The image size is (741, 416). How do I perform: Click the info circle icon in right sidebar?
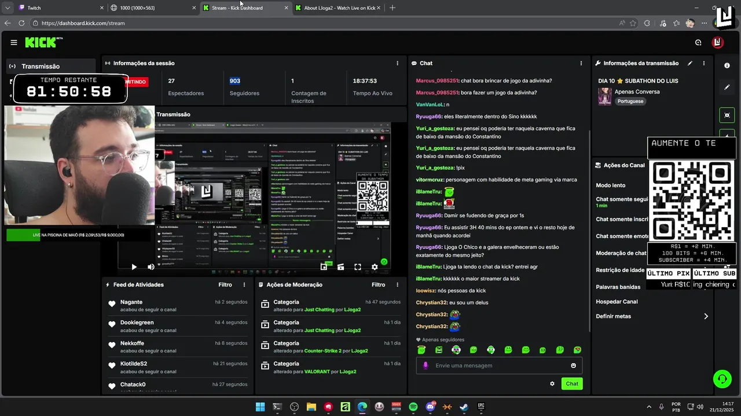727,65
